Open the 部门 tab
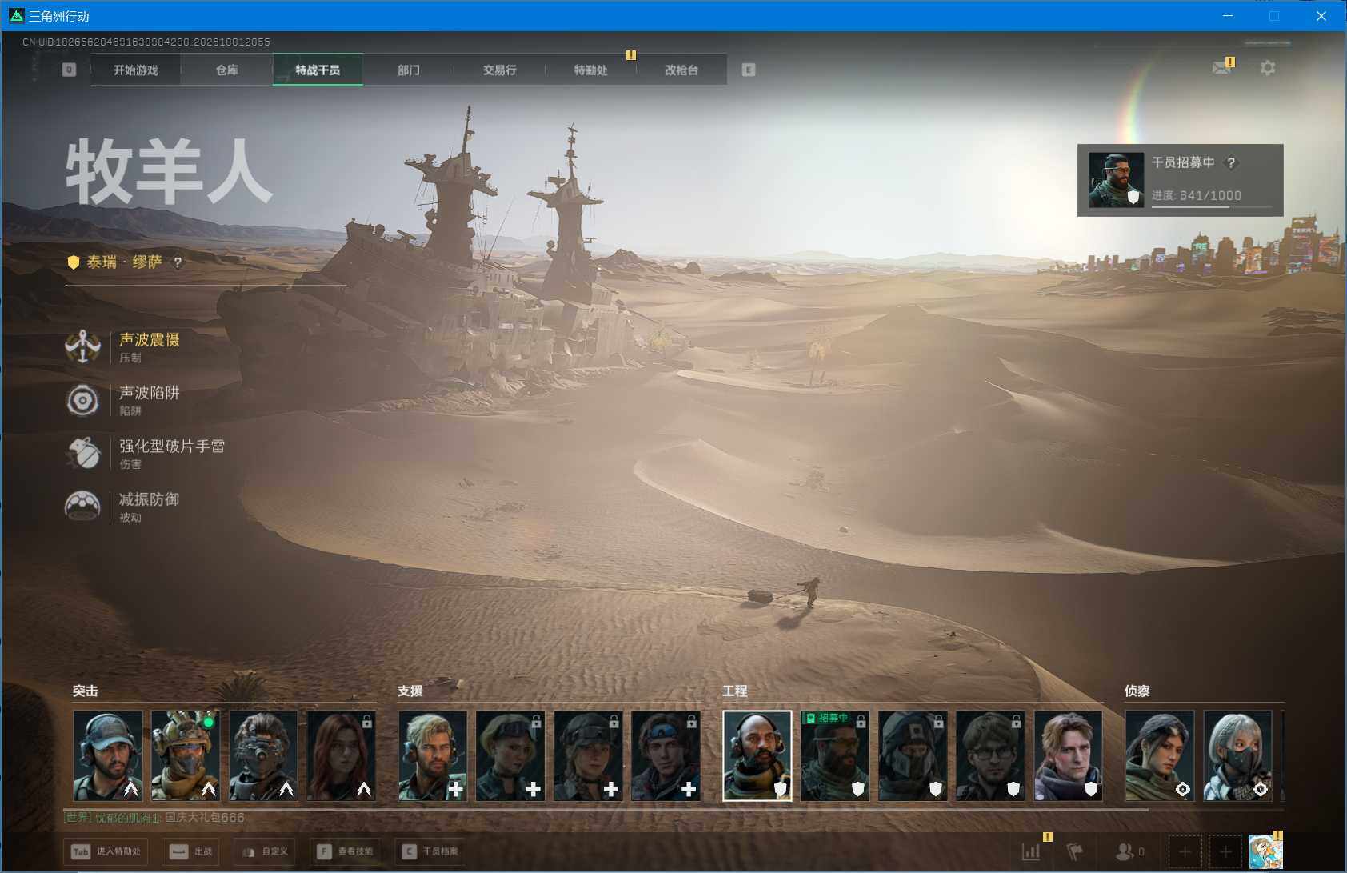Image resolution: width=1347 pixels, height=873 pixels. coord(409,70)
